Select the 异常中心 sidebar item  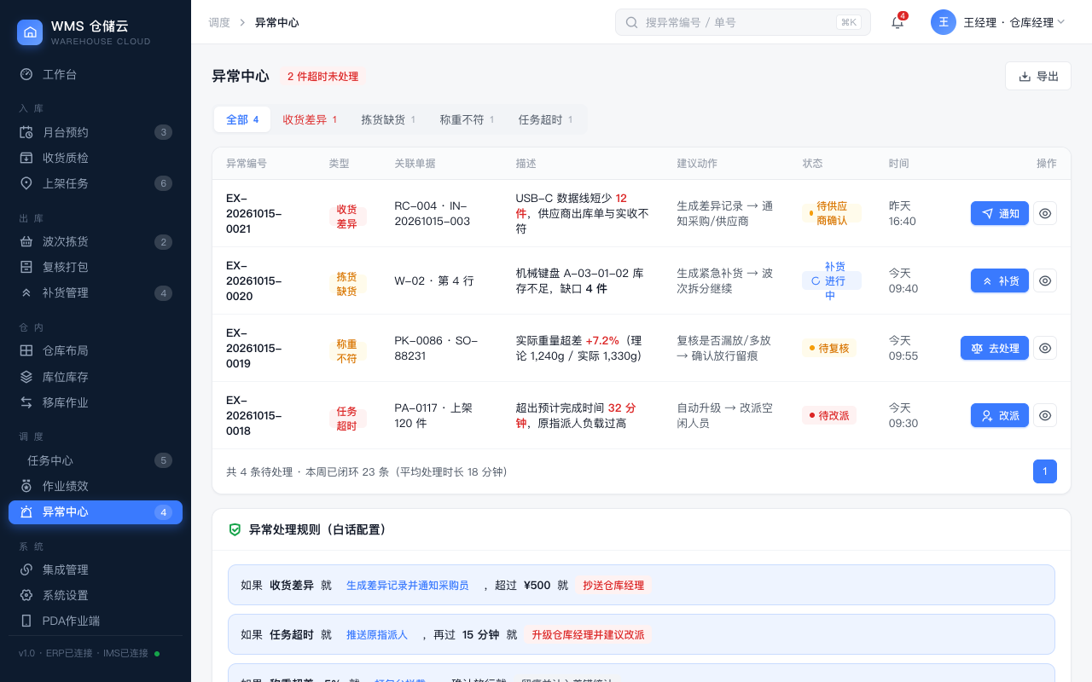(96, 511)
